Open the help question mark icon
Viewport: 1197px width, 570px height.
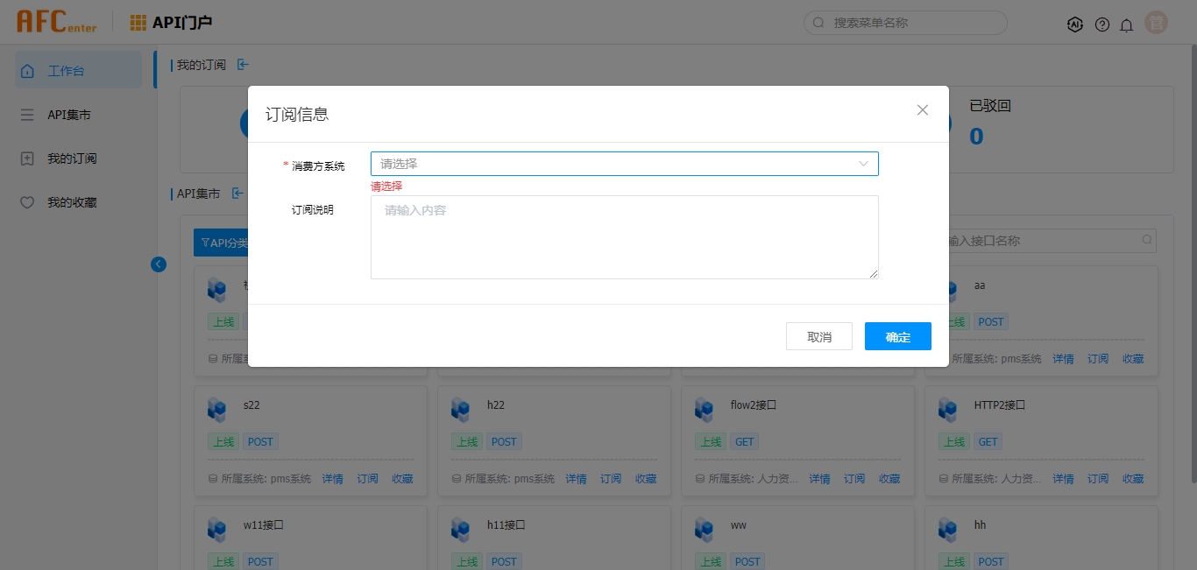[1102, 25]
